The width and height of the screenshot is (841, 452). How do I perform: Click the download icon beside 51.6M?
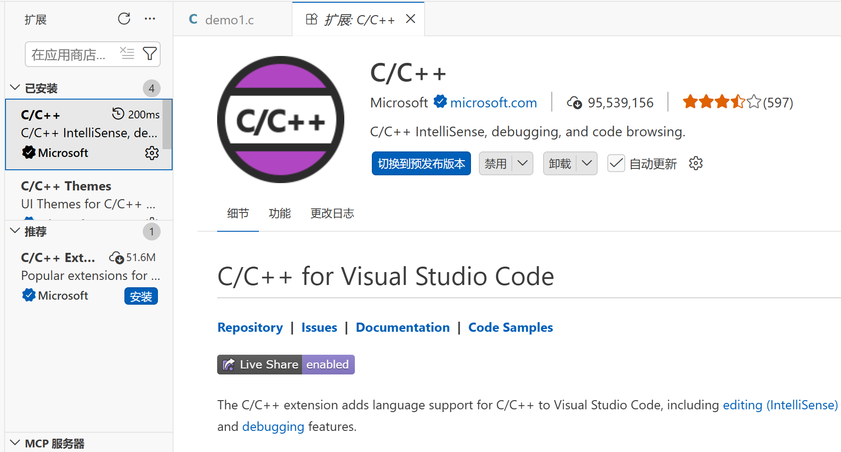(x=117, y=257)
